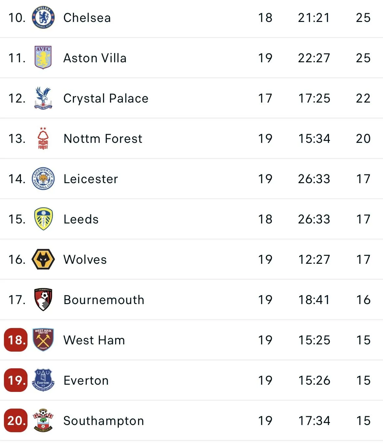This screenshot has height=444, width=383.
Task: Click the West Ham hammers crest
Action: [43, 340]
